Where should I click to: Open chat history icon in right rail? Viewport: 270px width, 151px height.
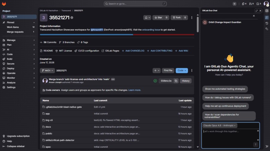tap(267, 23)
